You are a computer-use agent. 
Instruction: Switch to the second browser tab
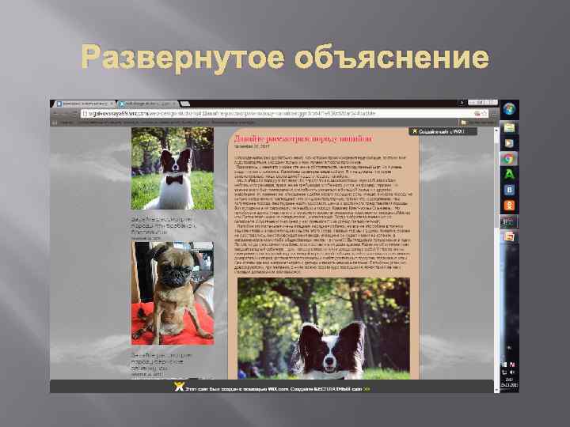pyautogui.click(x=147, y=104)
